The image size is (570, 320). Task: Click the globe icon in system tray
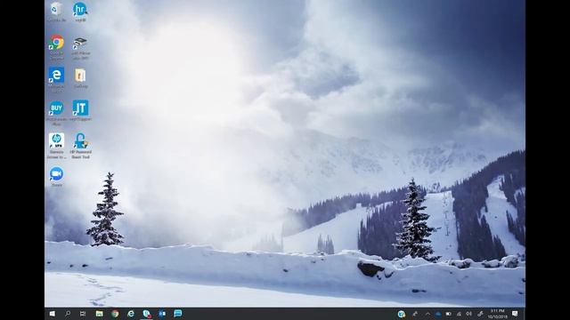coord(402,314)
